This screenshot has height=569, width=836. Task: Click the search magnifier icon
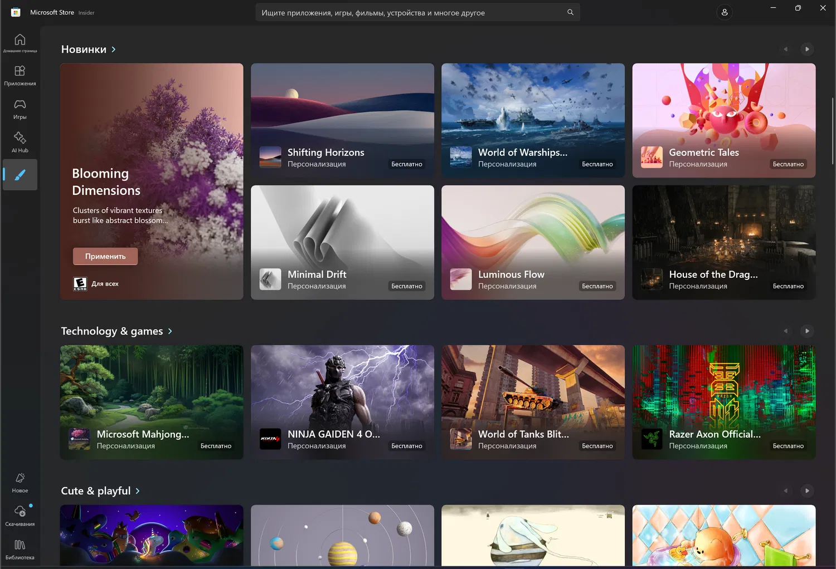[570, 12]
